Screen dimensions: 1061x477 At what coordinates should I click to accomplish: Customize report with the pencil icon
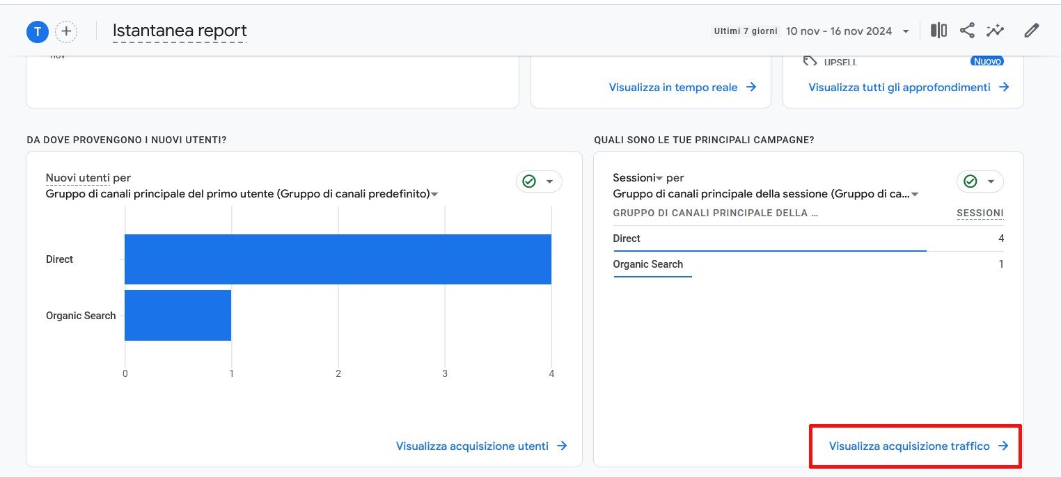tap(1032, 31)
